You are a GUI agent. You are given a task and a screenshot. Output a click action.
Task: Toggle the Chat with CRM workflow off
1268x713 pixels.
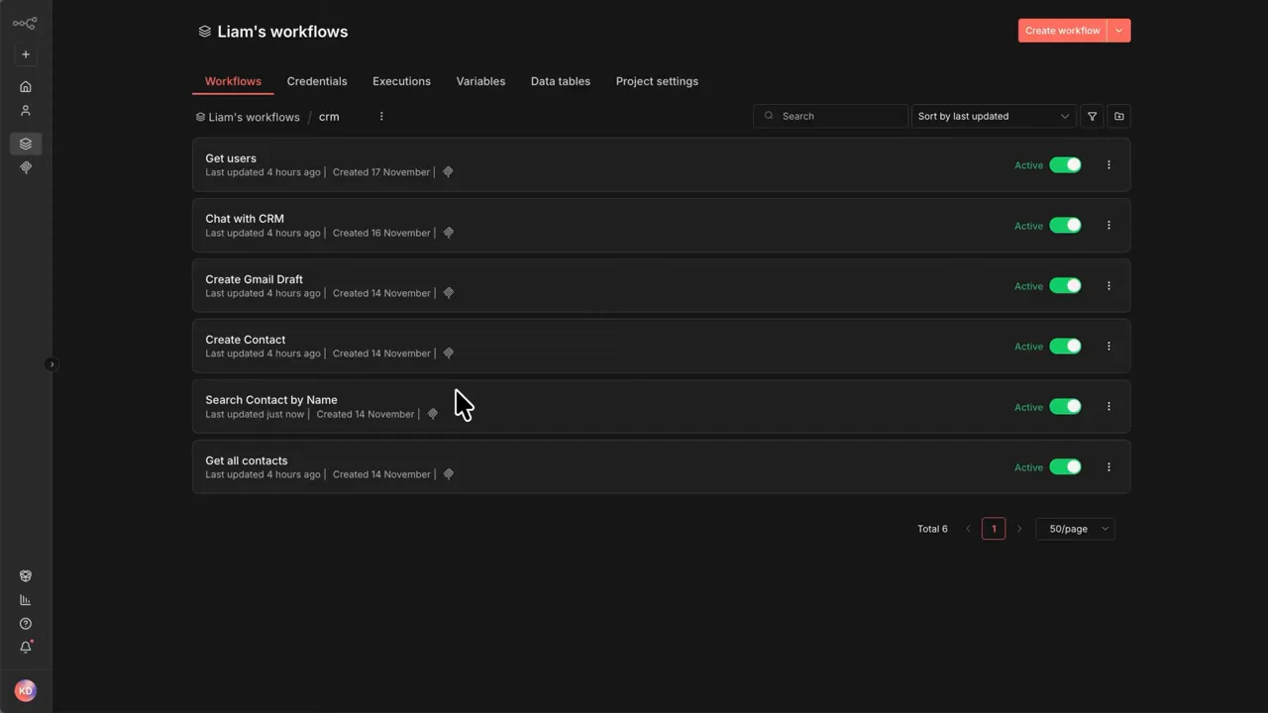coord(1065,225)
